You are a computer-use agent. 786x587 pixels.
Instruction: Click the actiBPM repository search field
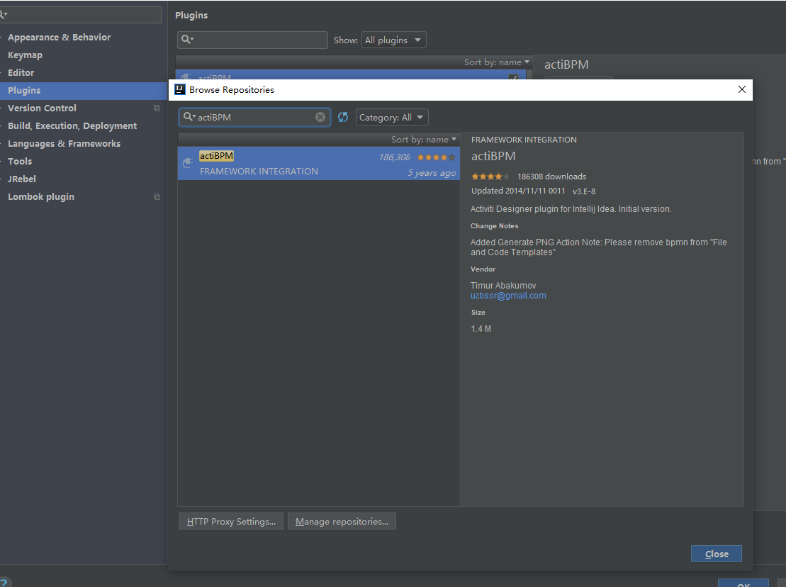tap(254, 117)
